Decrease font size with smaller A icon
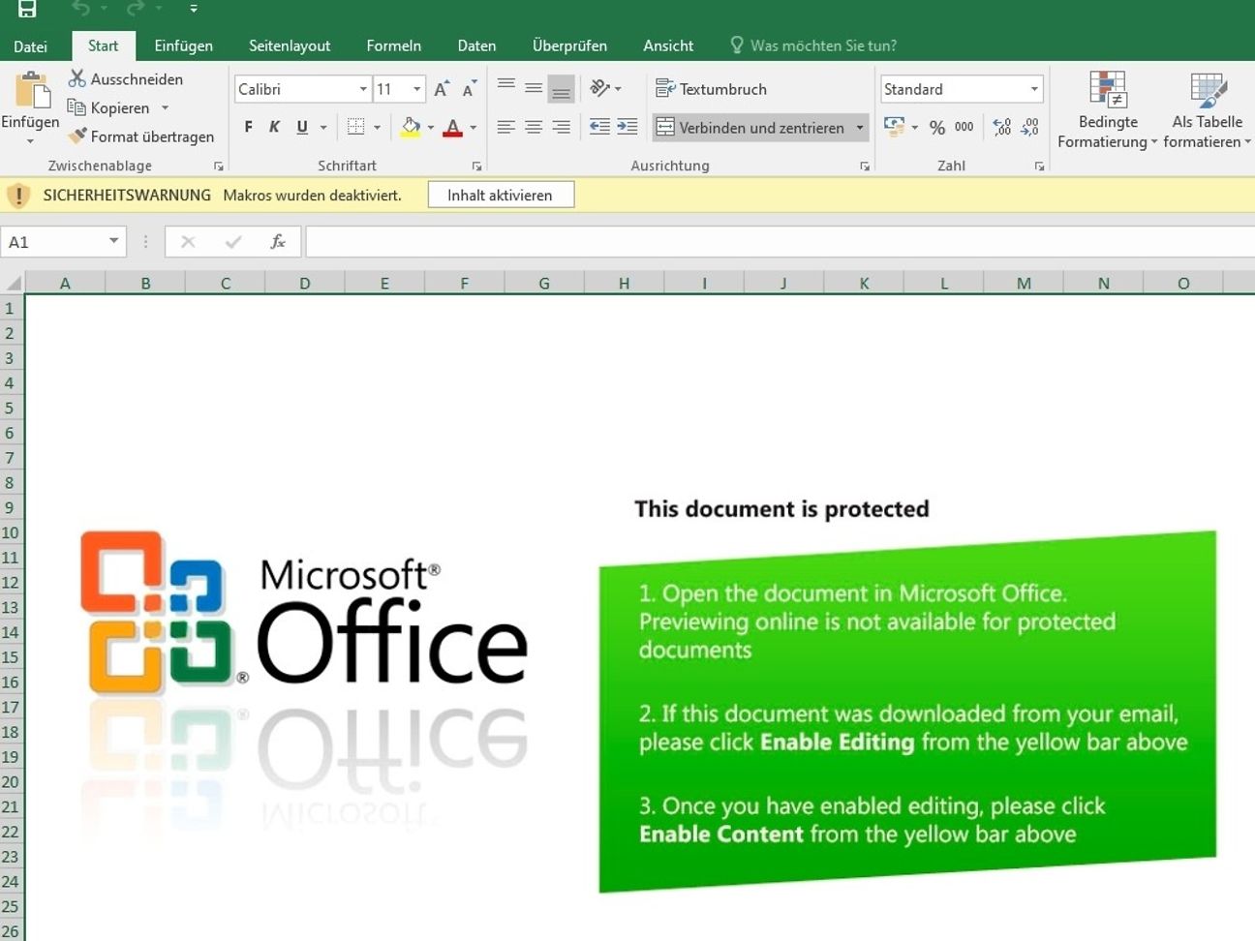This screenshot has height=941, width=1255. point(469,89)
